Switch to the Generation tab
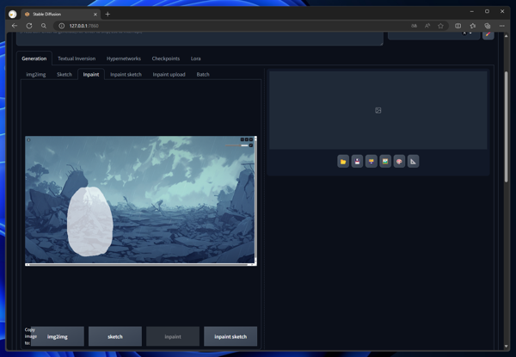The image size is (516, 357). click(x=34, y=58)
